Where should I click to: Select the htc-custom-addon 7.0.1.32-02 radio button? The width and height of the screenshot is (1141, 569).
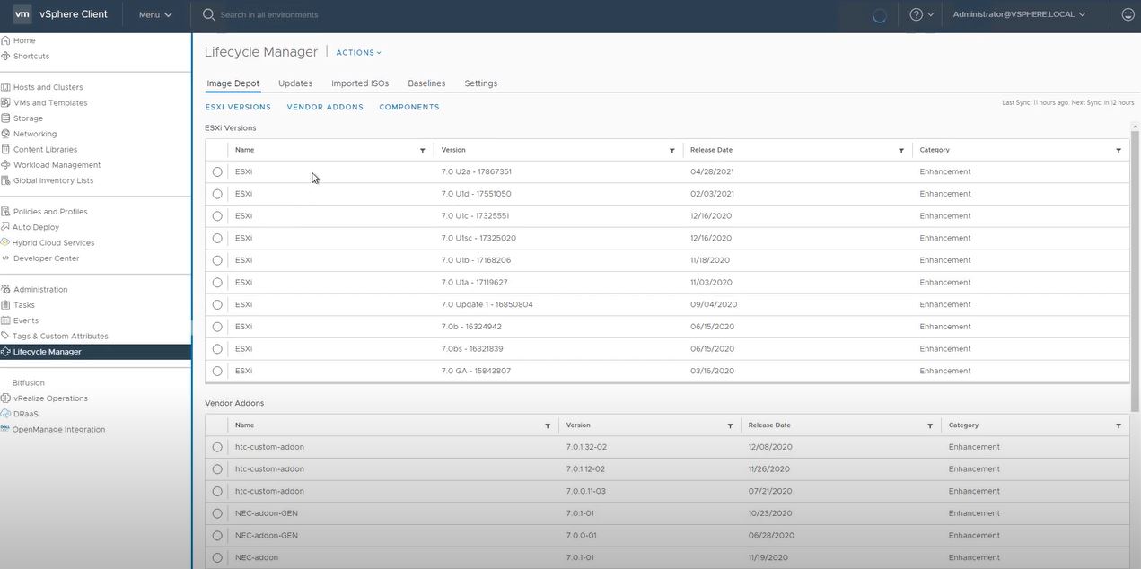pyautogui.click(x=216, y=446)
